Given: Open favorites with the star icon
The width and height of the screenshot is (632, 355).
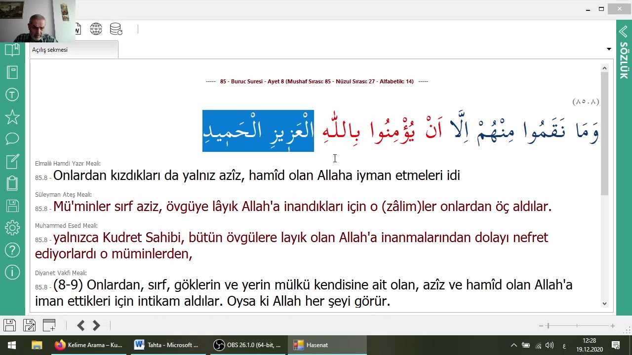Looking at the screenshot, I should (x=12, y=117).
